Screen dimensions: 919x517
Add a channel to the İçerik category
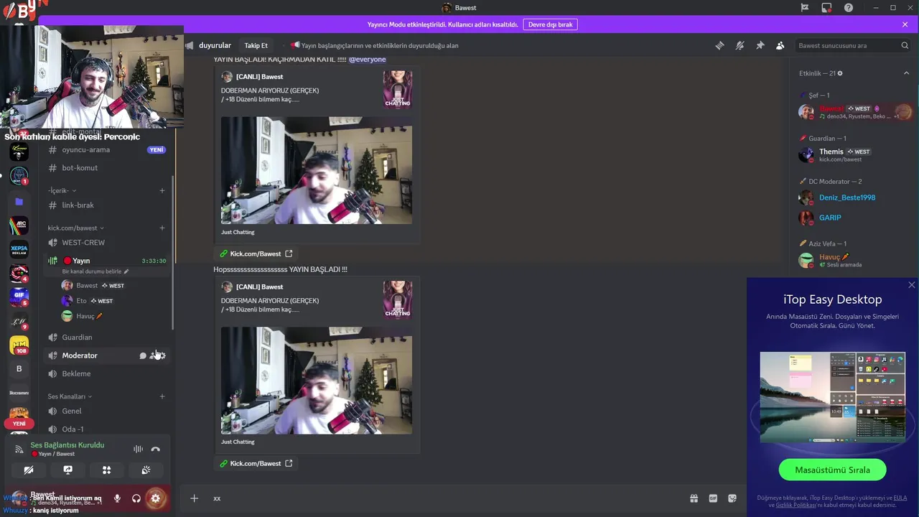pyautogui.click(x=162, y=190)
